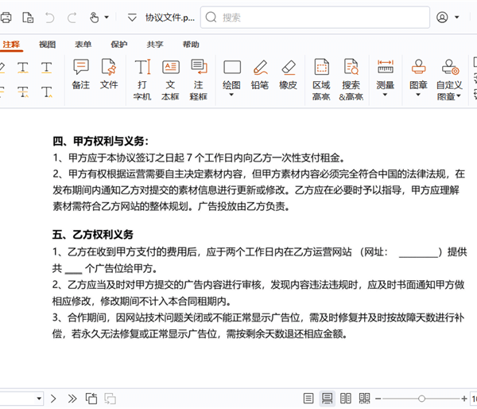The width and height of the screenshot is (477, 409).
Task: Select the 打字机 typewriter tool
Action: (x=142, y=78)
